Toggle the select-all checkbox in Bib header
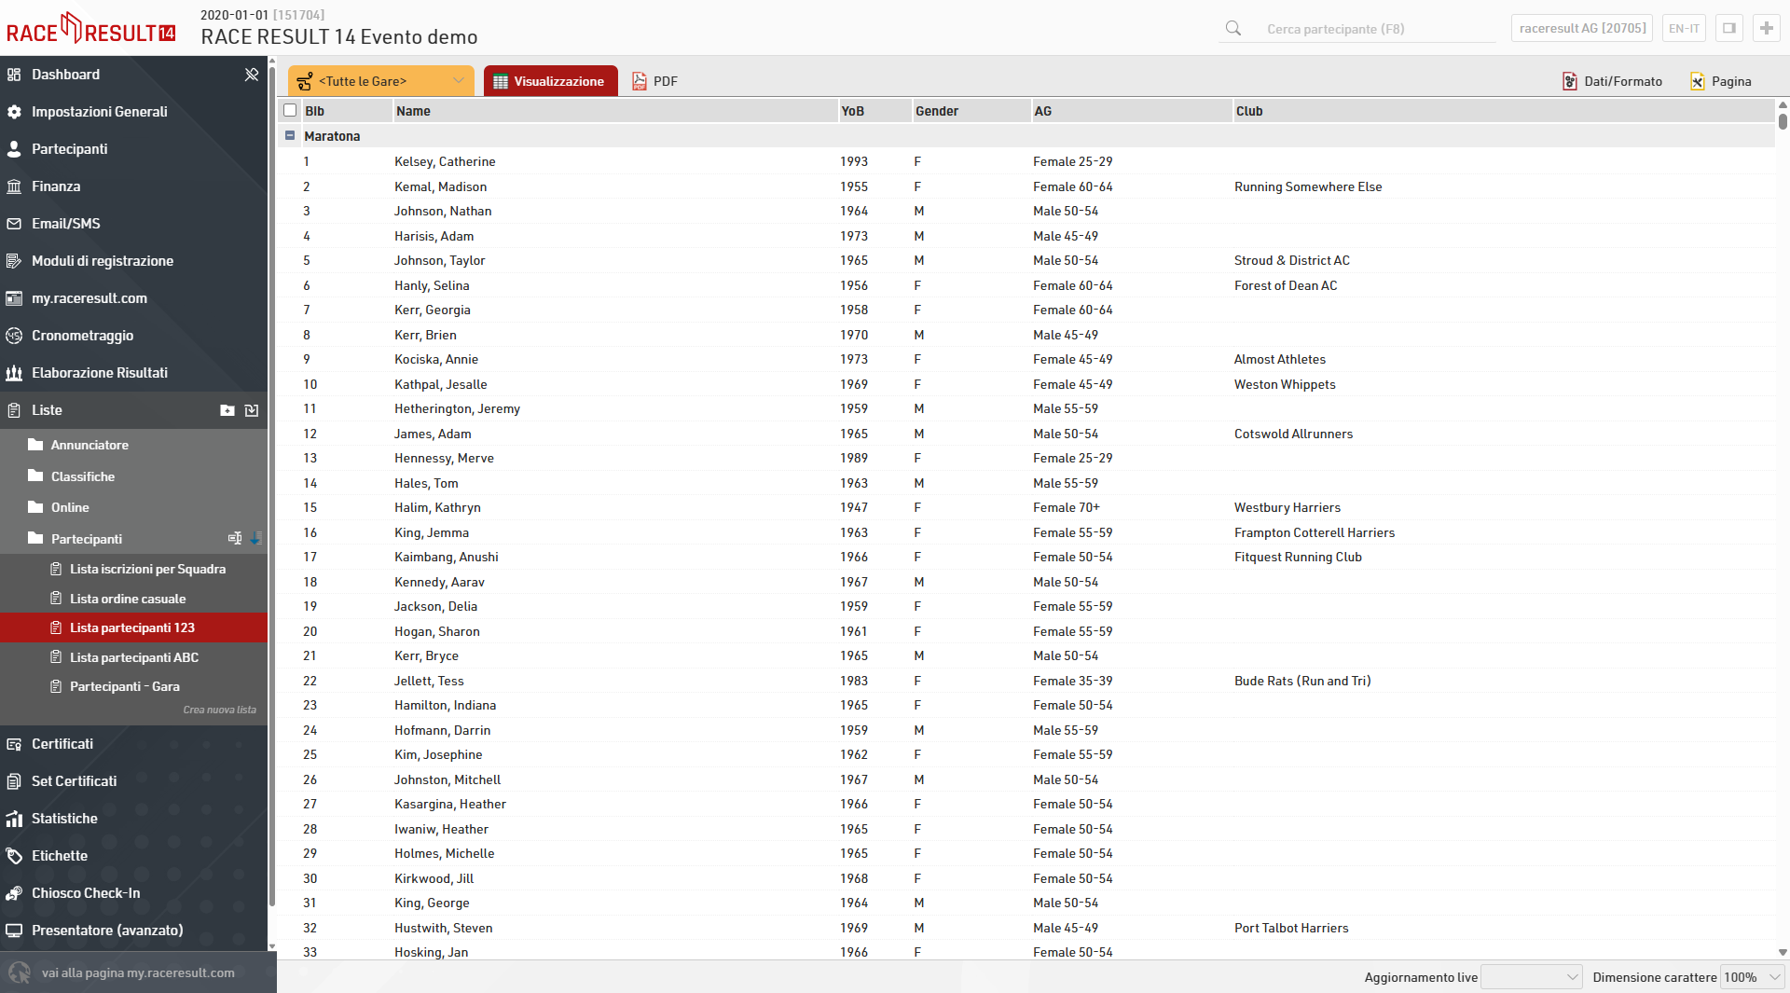This screenshot has width=1790, height=993. pyautogui.click(x=290, y=110)
